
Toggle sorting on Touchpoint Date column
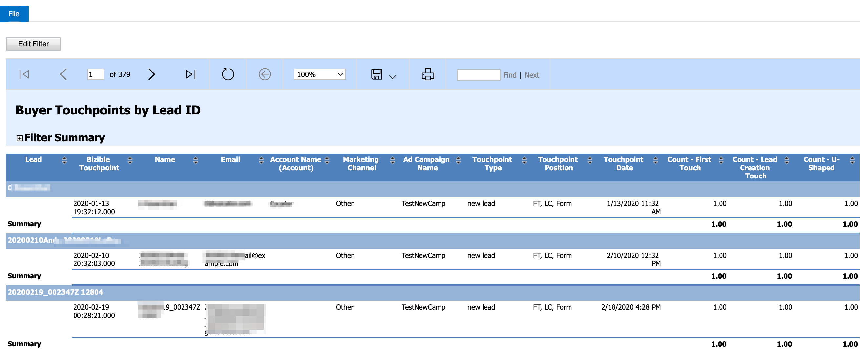pos(656,160)
